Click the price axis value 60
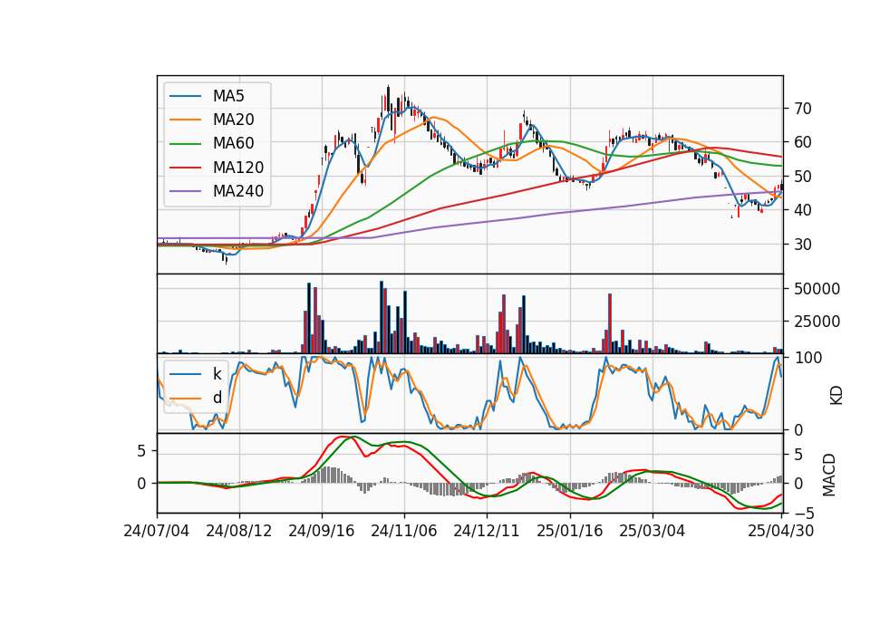The width and height of the screenshot is (870, 625). click(802, 142)
